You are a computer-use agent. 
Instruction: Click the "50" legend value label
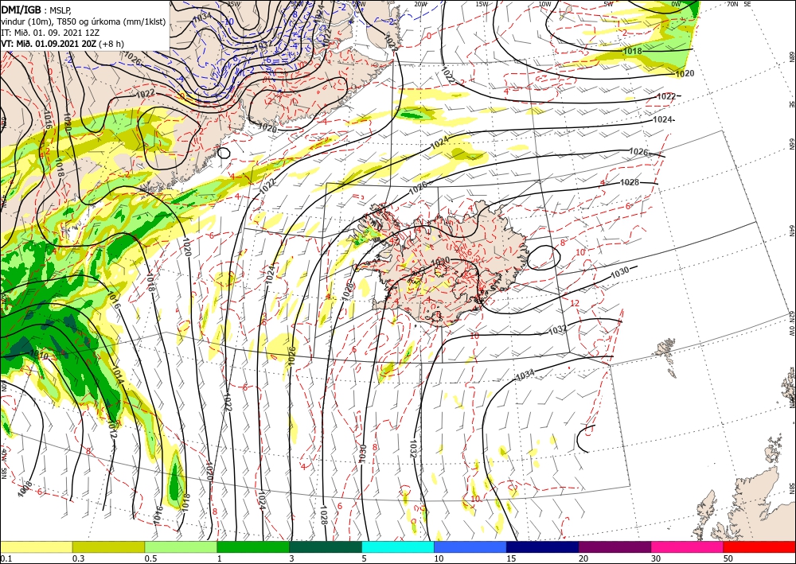coord(728,558)
